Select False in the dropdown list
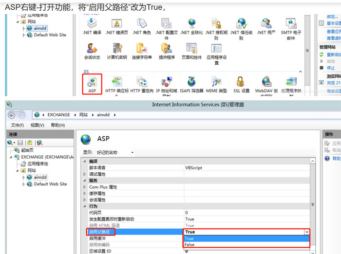The image size is (341, 254). 189,245
